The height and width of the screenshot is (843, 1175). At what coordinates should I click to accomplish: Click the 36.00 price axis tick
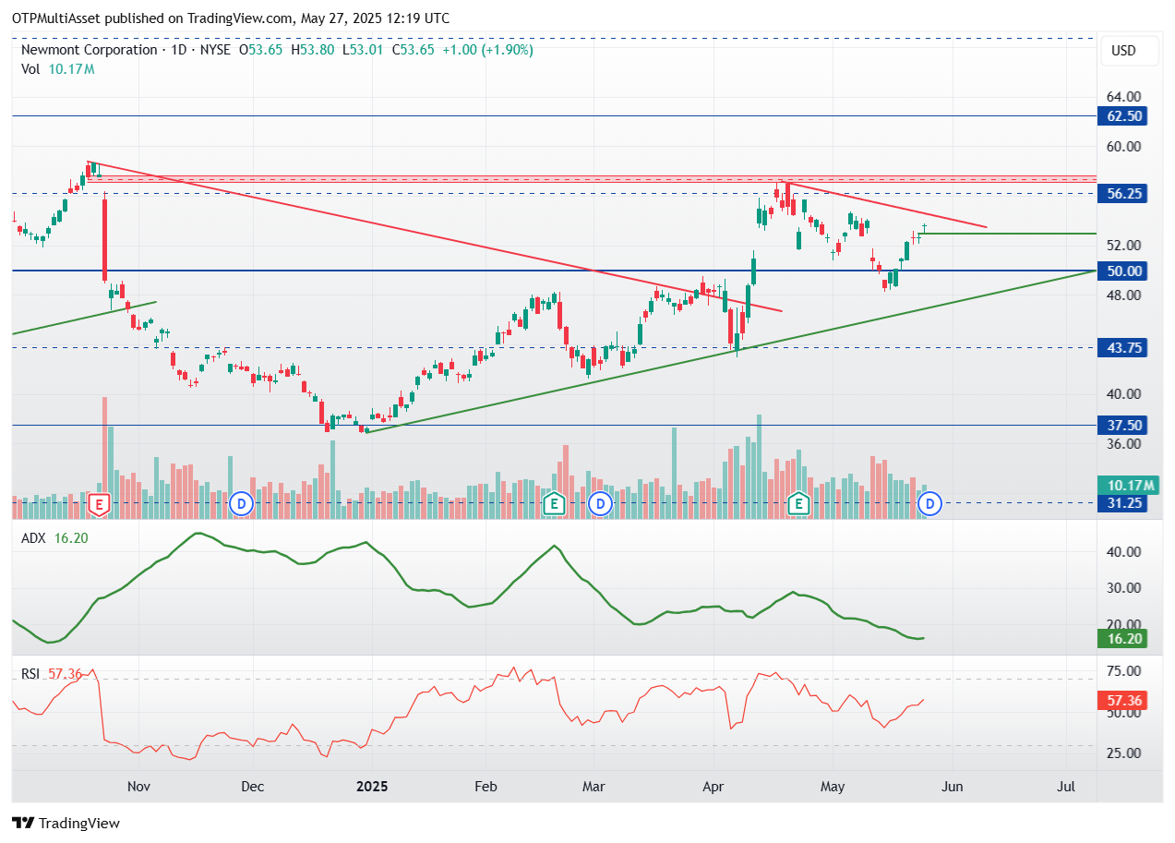[x=1123, y=444]
